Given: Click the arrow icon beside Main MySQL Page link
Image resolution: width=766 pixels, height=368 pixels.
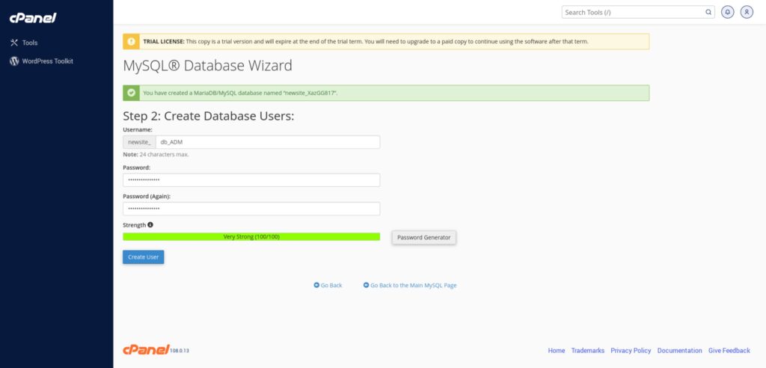Looking at the screenshot, I should [x=367, y=286].
